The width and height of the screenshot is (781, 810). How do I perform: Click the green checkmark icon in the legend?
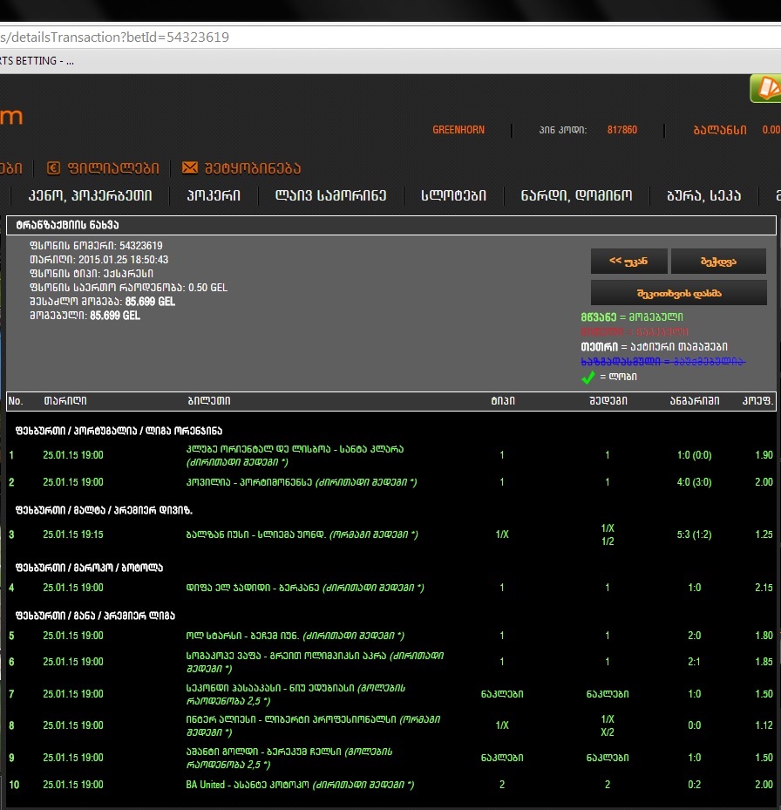[x=588, y=378]
